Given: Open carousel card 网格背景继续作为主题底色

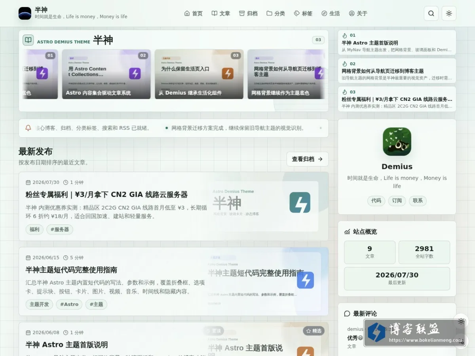Looking at the screenshot, I should coord(286,74).
